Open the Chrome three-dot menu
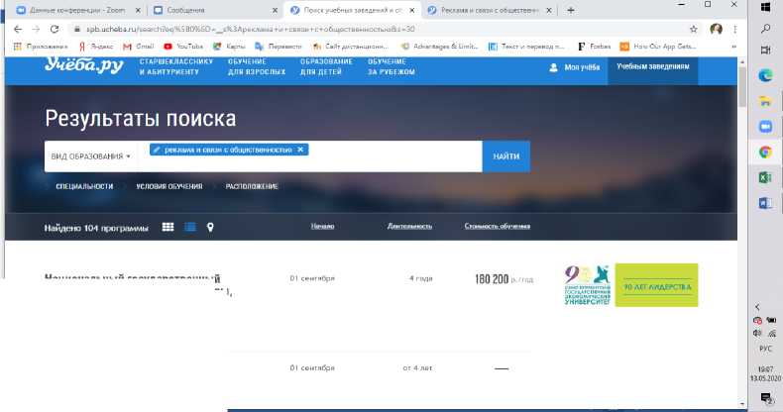 pos(735,30)
